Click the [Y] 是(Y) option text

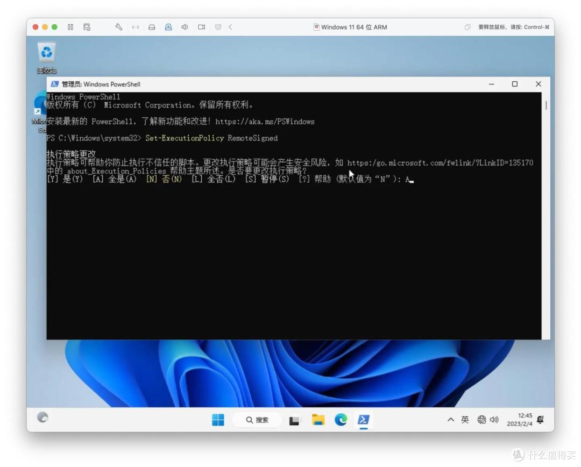(x=65, y=179)
